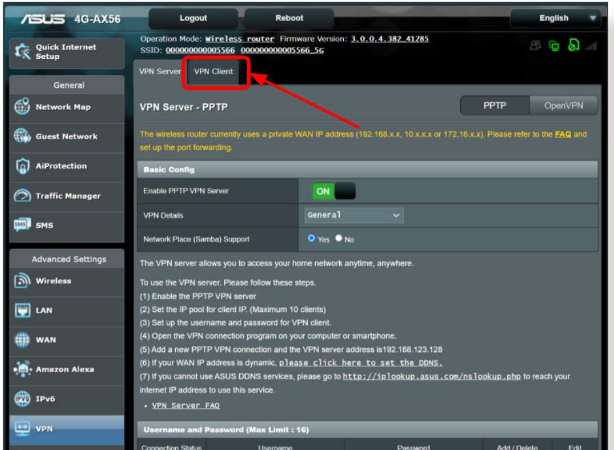Click the 000000000005566_5G SSID link
615x450 pixels.
pos(282,50)
